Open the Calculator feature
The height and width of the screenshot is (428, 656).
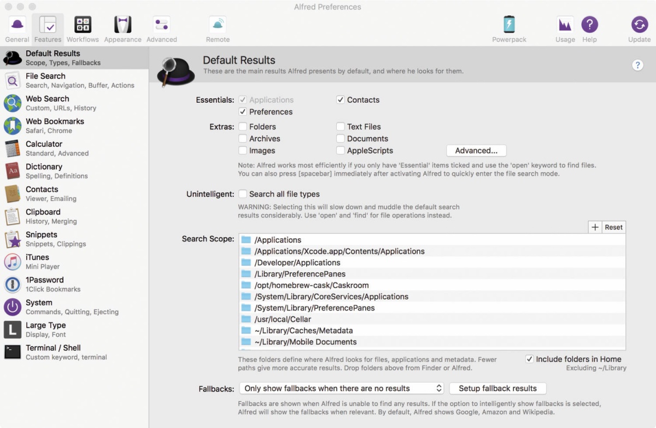click(74, 148)
